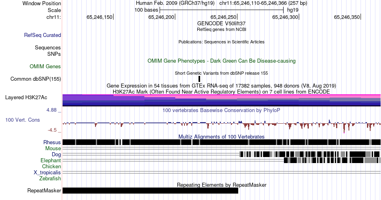Viewport: 381px width, 200px height.
Task: Click the OMIM Genes track label
Action: (45, 66)
